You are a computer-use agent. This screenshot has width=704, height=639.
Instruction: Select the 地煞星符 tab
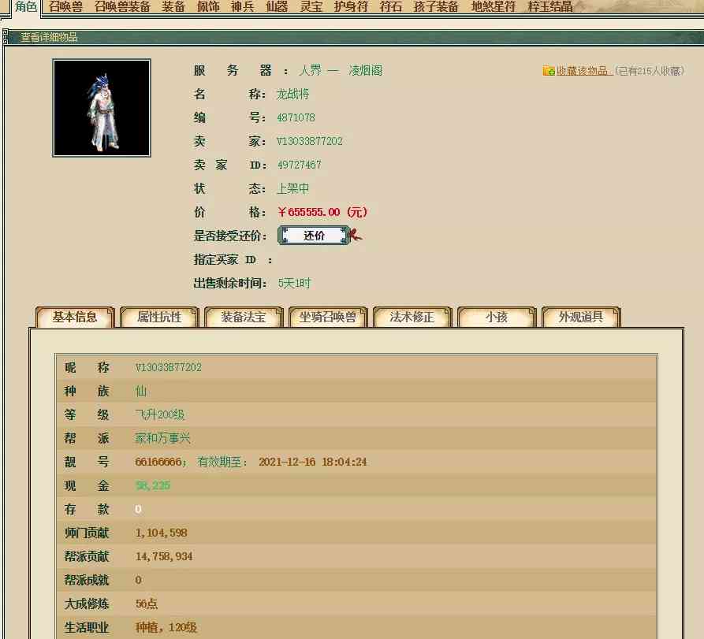[494, 7]
